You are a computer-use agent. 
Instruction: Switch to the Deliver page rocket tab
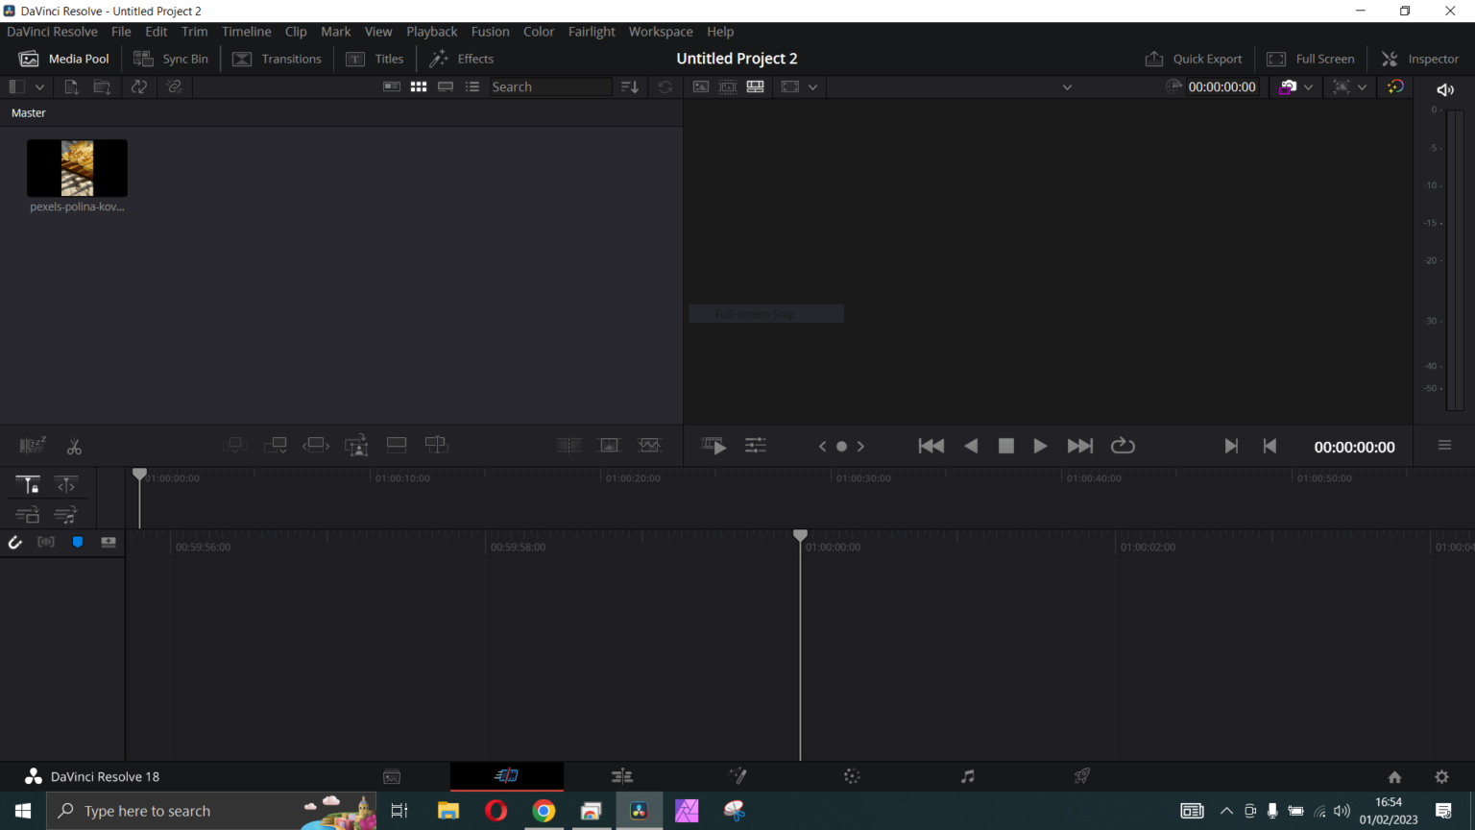[1082, 776]
